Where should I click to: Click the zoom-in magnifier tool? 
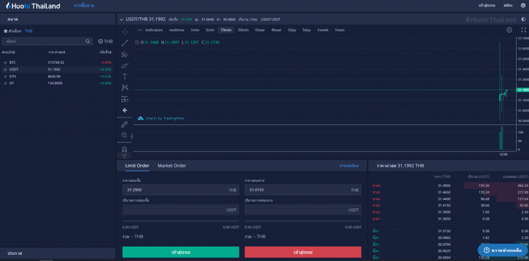pyautogui.click(x=125, y=135)
